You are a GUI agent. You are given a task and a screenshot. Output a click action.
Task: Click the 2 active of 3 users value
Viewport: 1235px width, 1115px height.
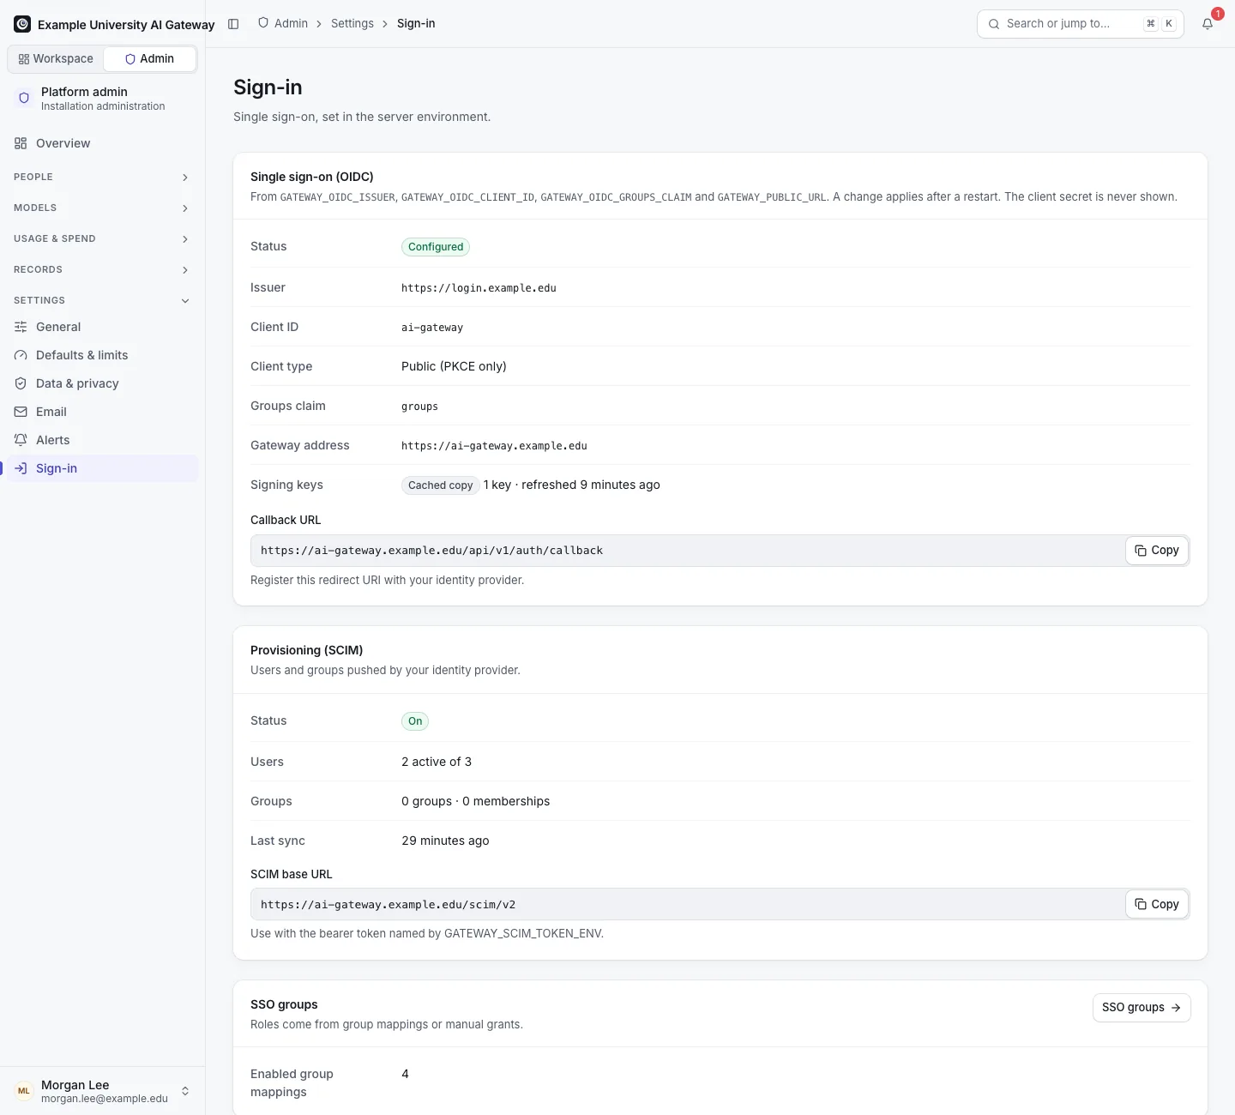pos(437,762)
